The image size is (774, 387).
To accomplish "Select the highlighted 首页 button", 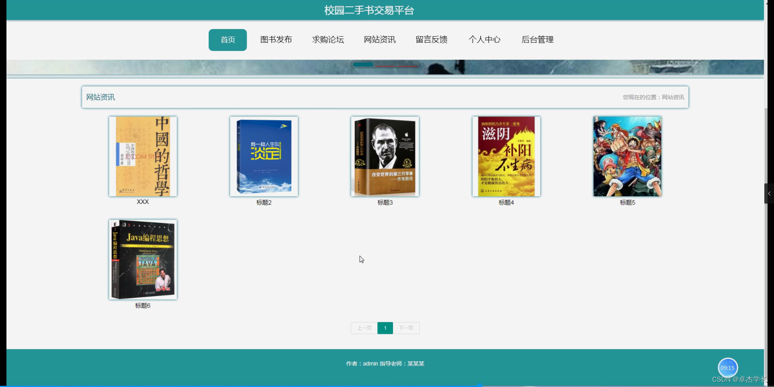I will (227, 40).
